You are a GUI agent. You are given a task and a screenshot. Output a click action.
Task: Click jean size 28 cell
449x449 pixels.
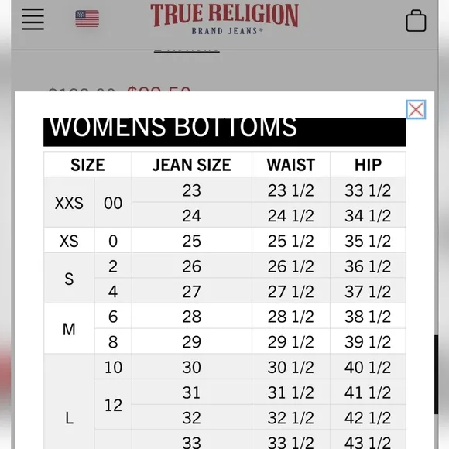coord(192,316)
